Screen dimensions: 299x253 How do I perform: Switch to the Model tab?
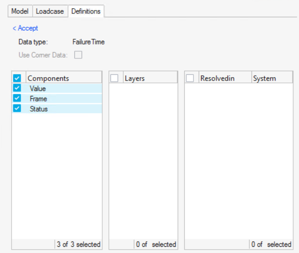[x=20, y=11]
